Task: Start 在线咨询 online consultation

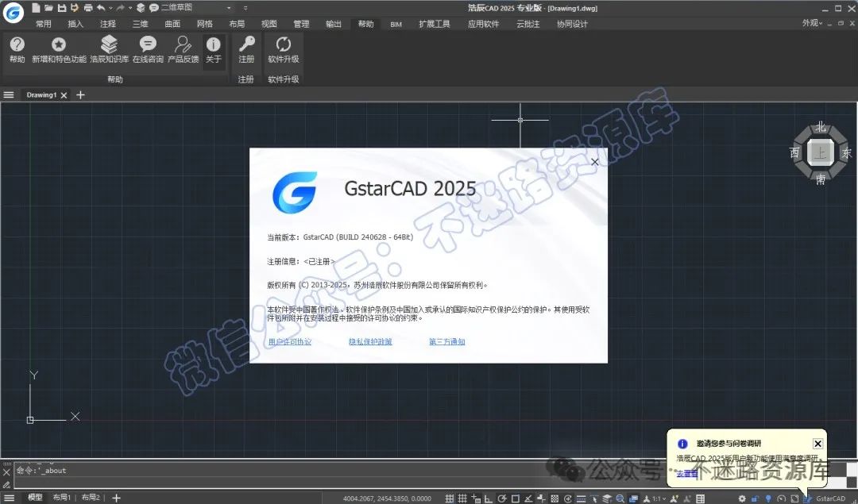Action: point(148,50)
